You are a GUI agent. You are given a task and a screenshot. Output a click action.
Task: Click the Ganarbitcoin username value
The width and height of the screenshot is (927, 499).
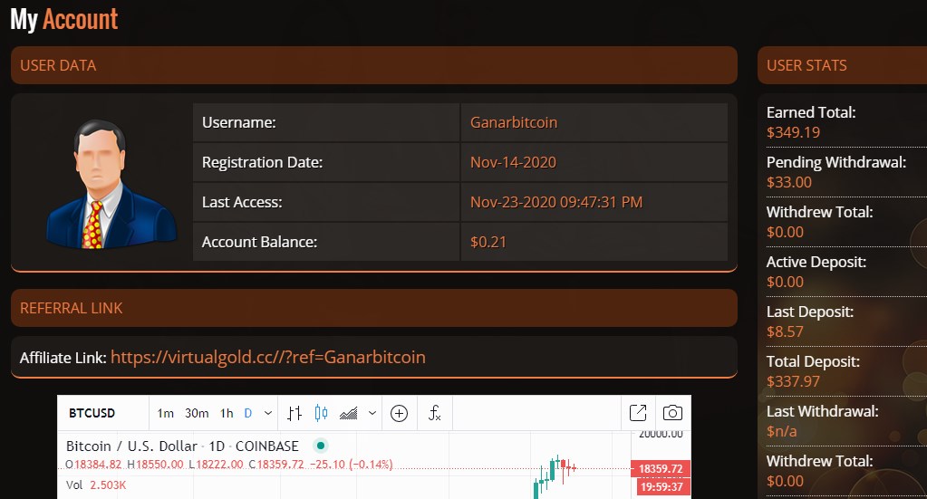[x=514, y=122]
